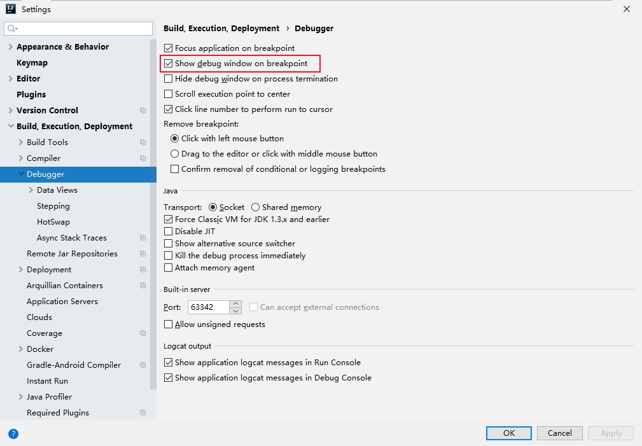
Task: Expand the Data Views tree node
Action: point(31,190)
